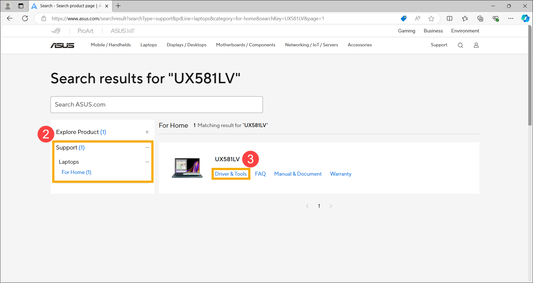The height and width of the screenshot is (283, 533).
Task: Open the Copilot sidebar icon
Action: click(x=525, y=19)
